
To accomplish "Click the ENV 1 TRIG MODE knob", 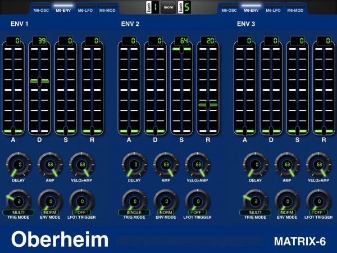I will click(x=19, y=201).
